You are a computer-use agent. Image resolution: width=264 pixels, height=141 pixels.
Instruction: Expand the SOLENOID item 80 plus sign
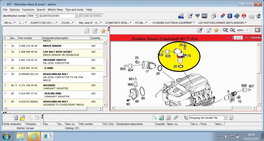pyautogui.click(x=16, y=86)
